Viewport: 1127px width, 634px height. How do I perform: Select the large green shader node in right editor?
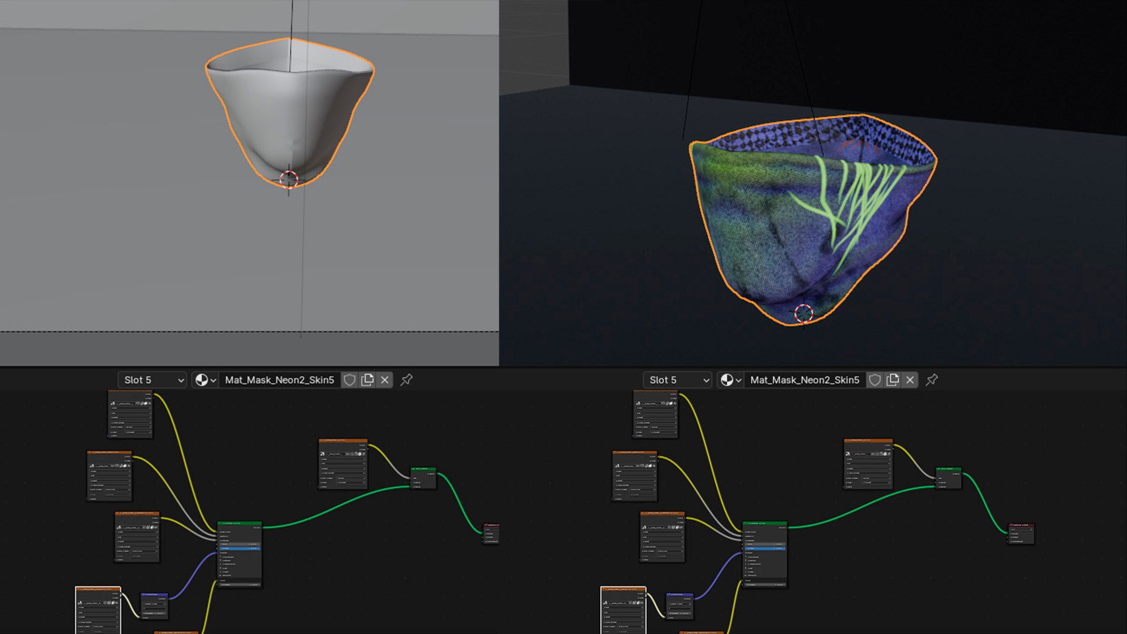point(765,554)
